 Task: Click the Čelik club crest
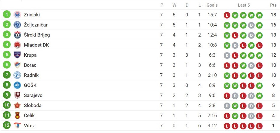click(x=17, y=115)
